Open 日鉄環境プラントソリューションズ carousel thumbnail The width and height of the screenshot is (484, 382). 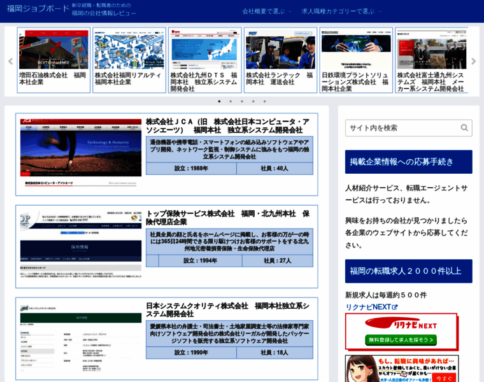pyautogui.click(x=356, y=50)
